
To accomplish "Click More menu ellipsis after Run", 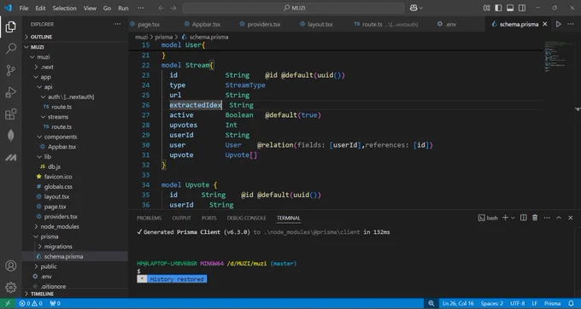I will point(140,8).
